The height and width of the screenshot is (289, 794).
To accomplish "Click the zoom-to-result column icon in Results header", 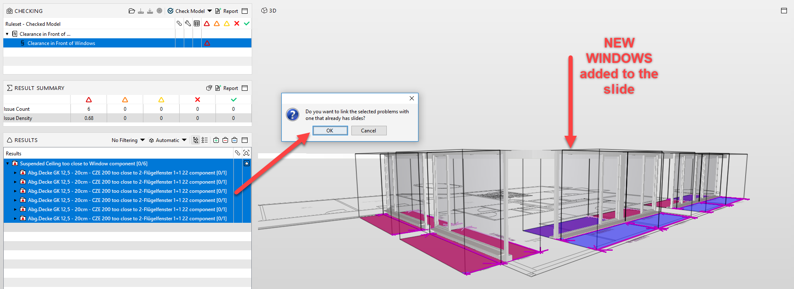I will [246, 153].
